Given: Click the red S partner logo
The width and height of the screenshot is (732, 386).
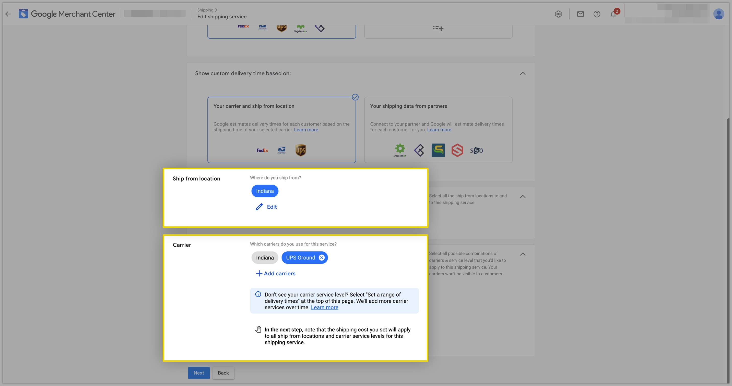Looking at the screenshot, I should (457, 150).
